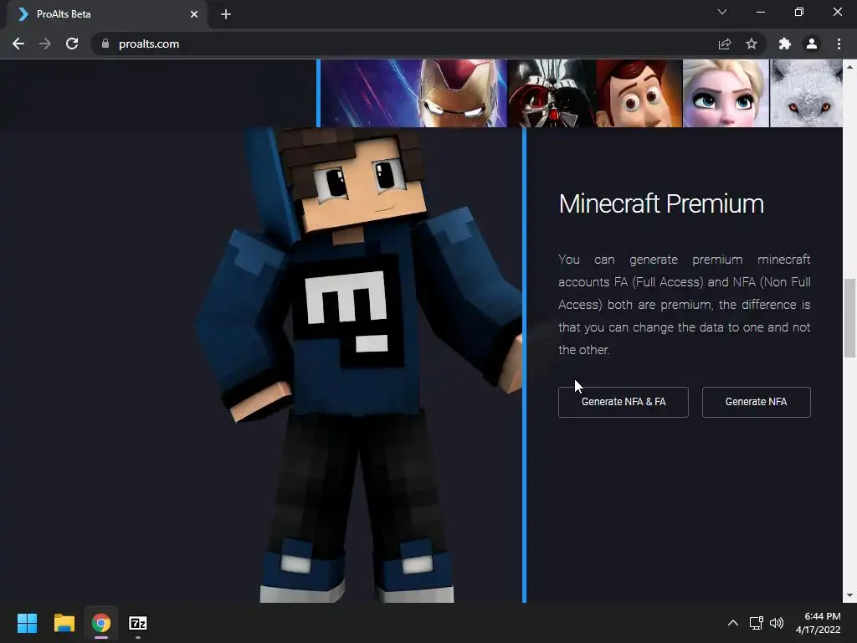Minimize the Chrome window

click(x=760, y=12)
